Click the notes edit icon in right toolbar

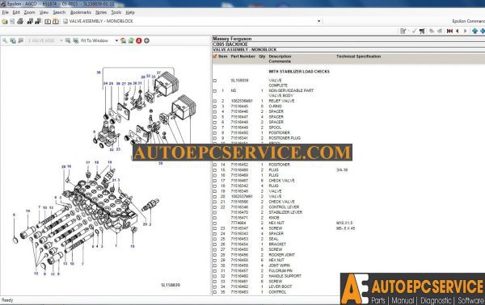click(x=403, y=31)
